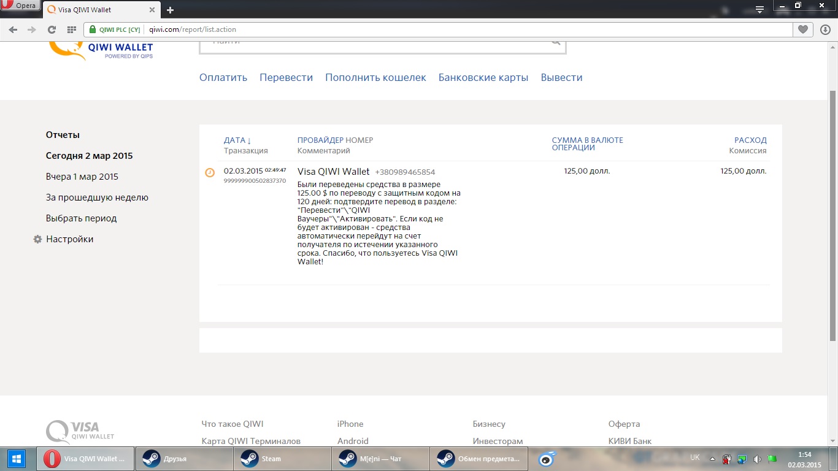Screen dimensions: 838x471
Task: Open the power plug tray icon
Action: (727, 459)
